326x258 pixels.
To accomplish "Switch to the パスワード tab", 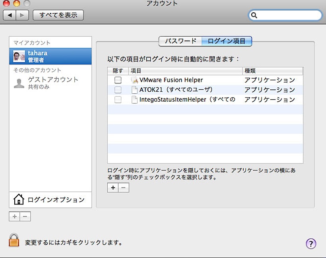I will [180, 41].
